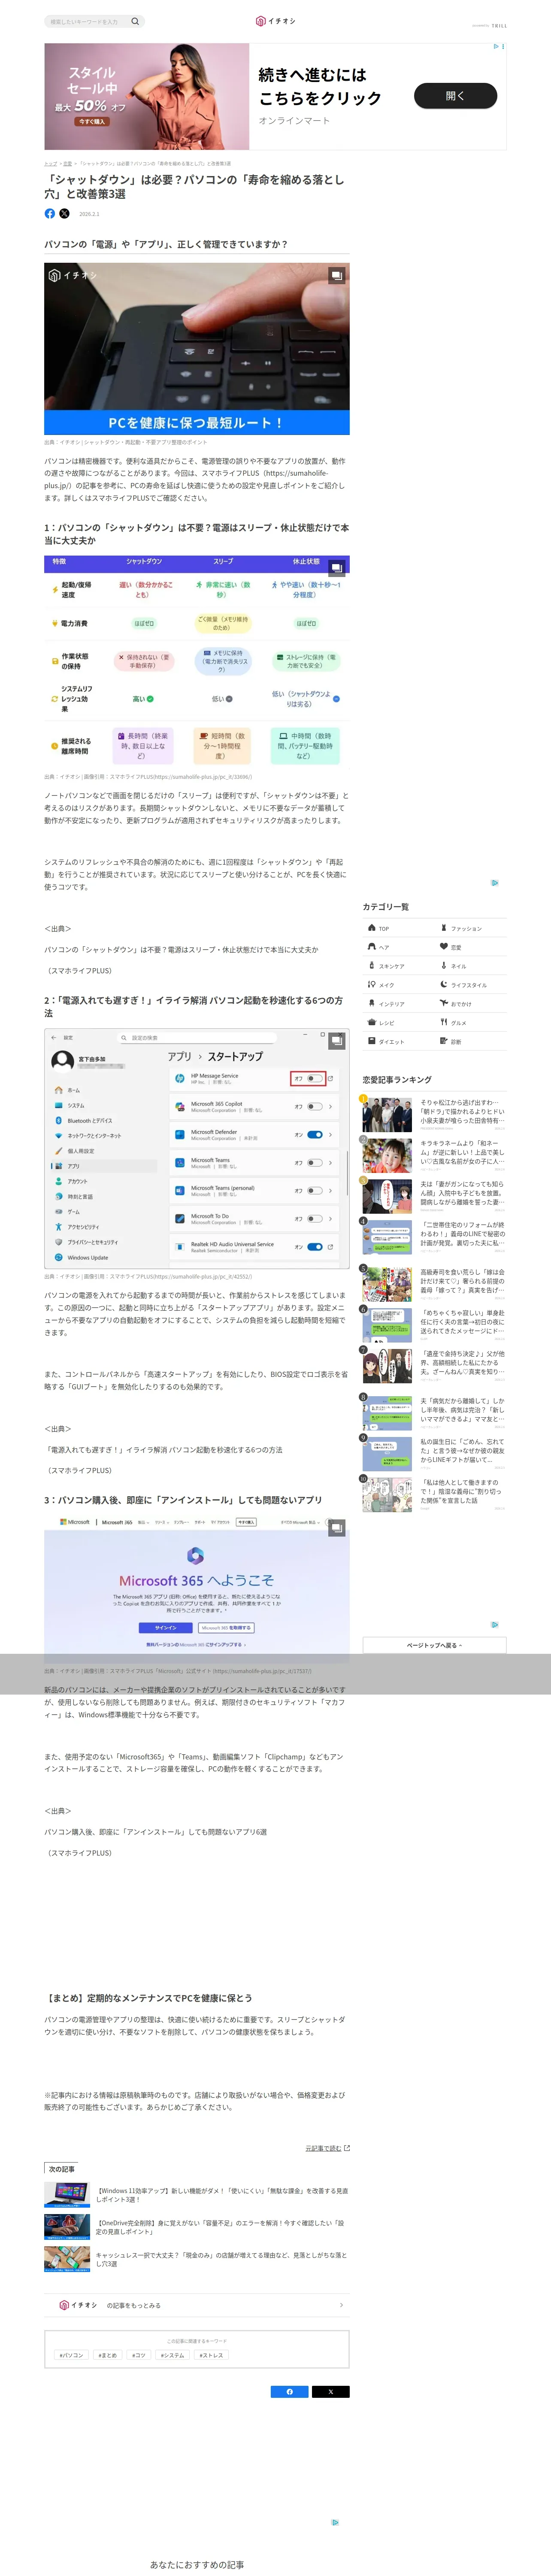Click the blue Facebook share button at bottom

[290, 2392]
